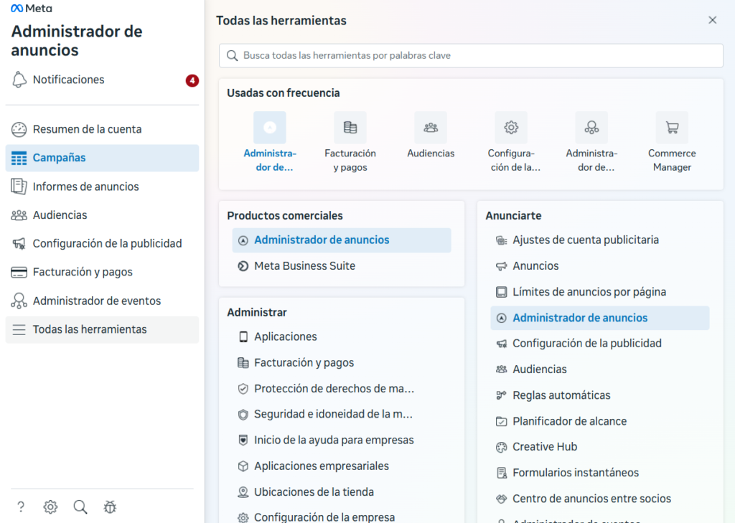This screenshot has height=523, width=735.
Task: Click the Ajustes de cuenta publicitaria icon
Action: [x=502, y=240]
